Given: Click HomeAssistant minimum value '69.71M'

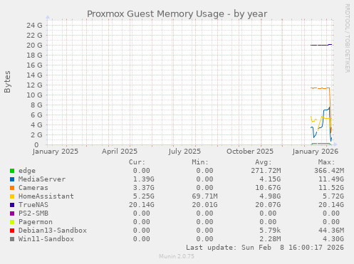Looking at the screenshot, I should 204,196.
